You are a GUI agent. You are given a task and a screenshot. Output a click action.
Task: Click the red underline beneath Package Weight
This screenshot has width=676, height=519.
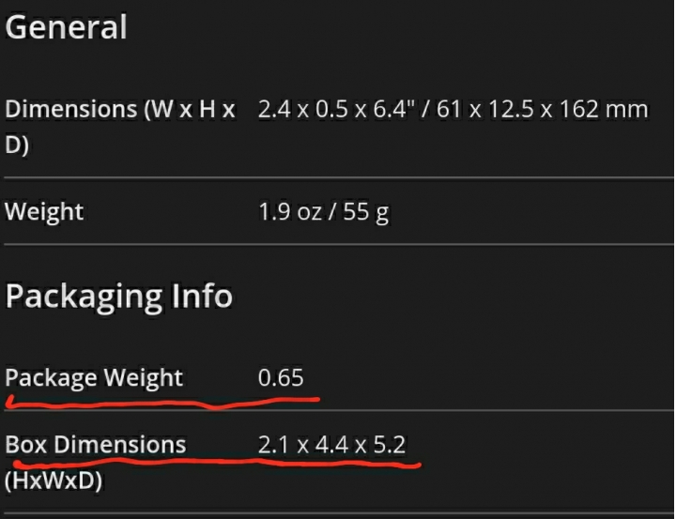pyautogui.click(x=163, y=403)
